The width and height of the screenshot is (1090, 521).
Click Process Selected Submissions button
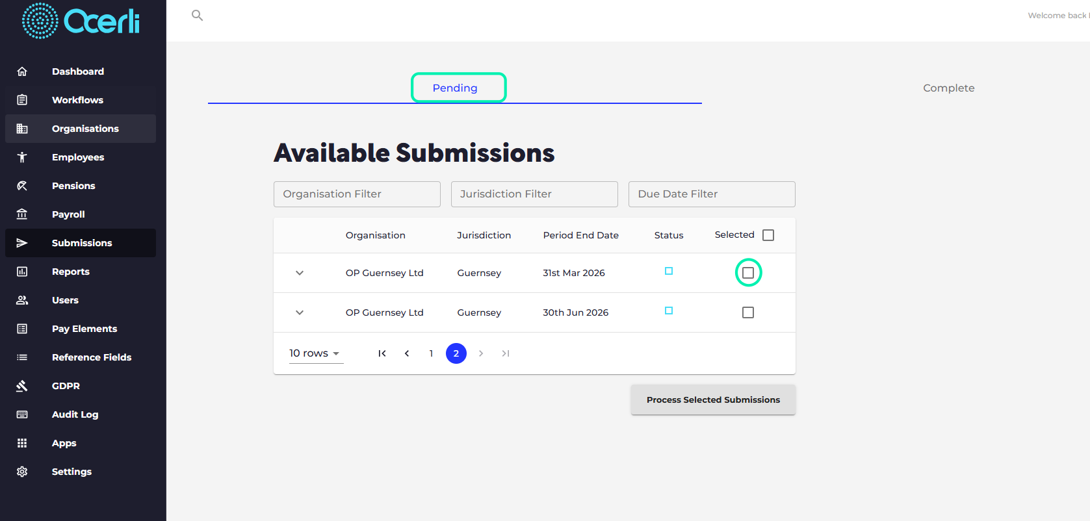click(713, 400)
